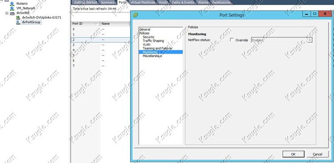Select the Traffic Shaping policy
This screenshot has width=334, height=163.
(153, 41)
